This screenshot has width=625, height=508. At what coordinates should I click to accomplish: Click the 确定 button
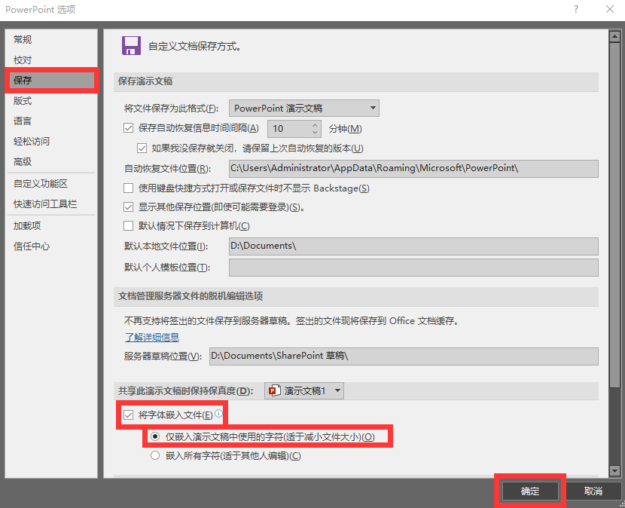529,491
